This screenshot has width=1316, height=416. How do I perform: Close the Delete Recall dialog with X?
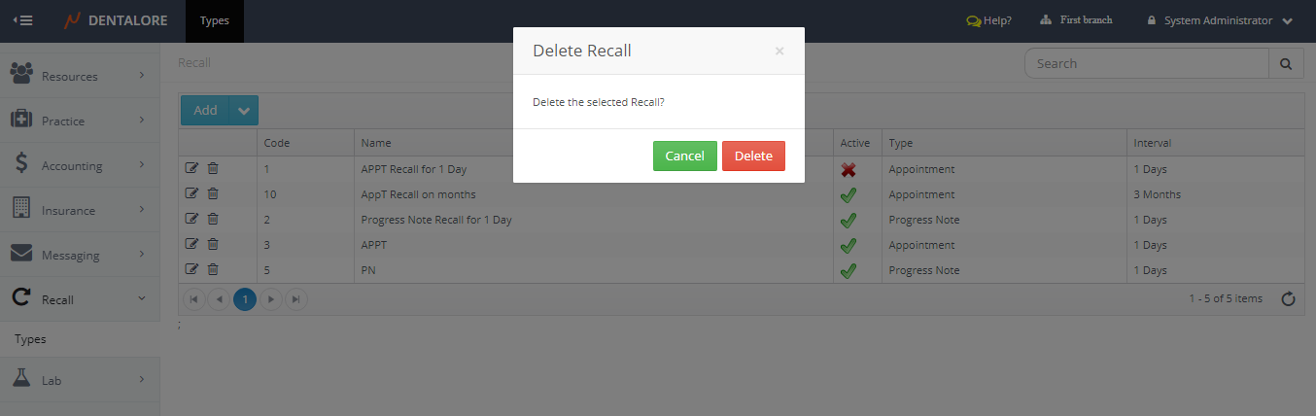tap(779, 52)
